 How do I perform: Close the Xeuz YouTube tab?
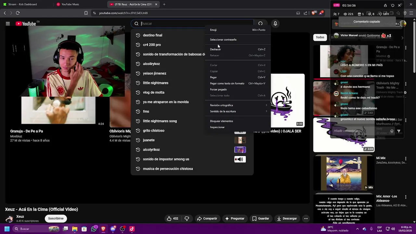pyautogui.click(x=156, y=4)
